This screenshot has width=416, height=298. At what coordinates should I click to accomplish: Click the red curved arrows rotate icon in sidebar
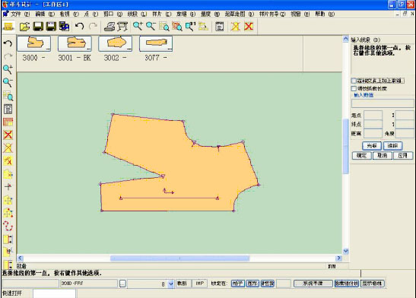(x=8, y=226)
